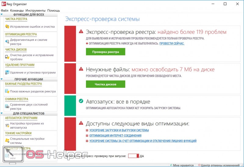Maximize the Reg Organizer window
Image resolution: width=244 pixels, height=167 pixels.
tap(225, 4)
